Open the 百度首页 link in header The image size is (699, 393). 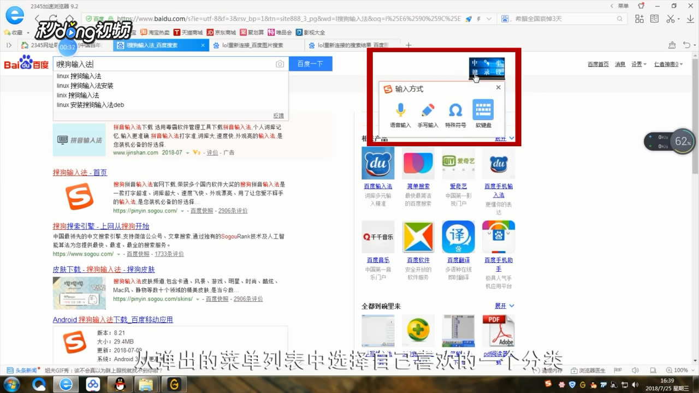point(598,64)
